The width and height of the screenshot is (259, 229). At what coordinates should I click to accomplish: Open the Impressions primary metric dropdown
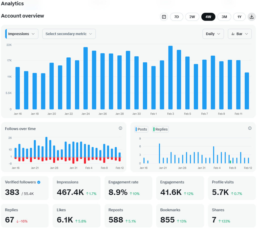click(22, 34)
